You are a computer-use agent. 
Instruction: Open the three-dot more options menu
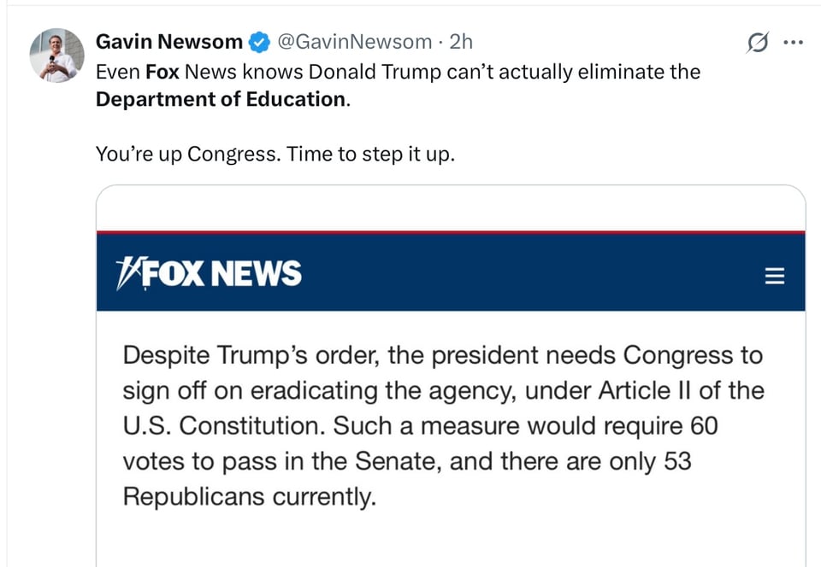(794, 42)
